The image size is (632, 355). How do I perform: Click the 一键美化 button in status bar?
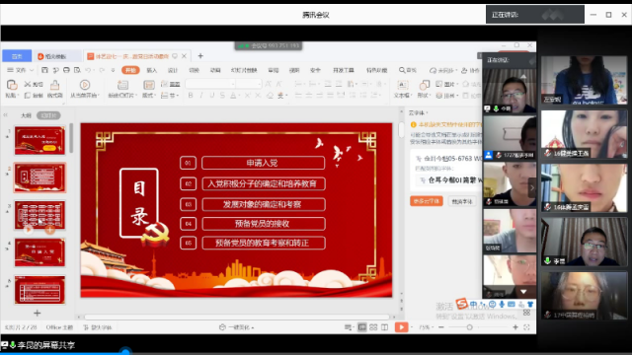[237, 327]
